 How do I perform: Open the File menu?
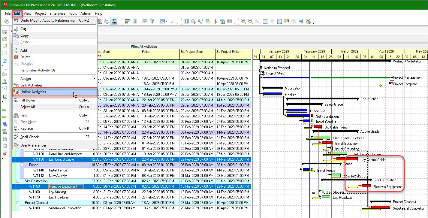[x=8, y=14]
